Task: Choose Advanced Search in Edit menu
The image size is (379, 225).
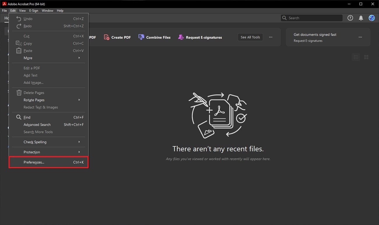Action: [x=48, y=125]
